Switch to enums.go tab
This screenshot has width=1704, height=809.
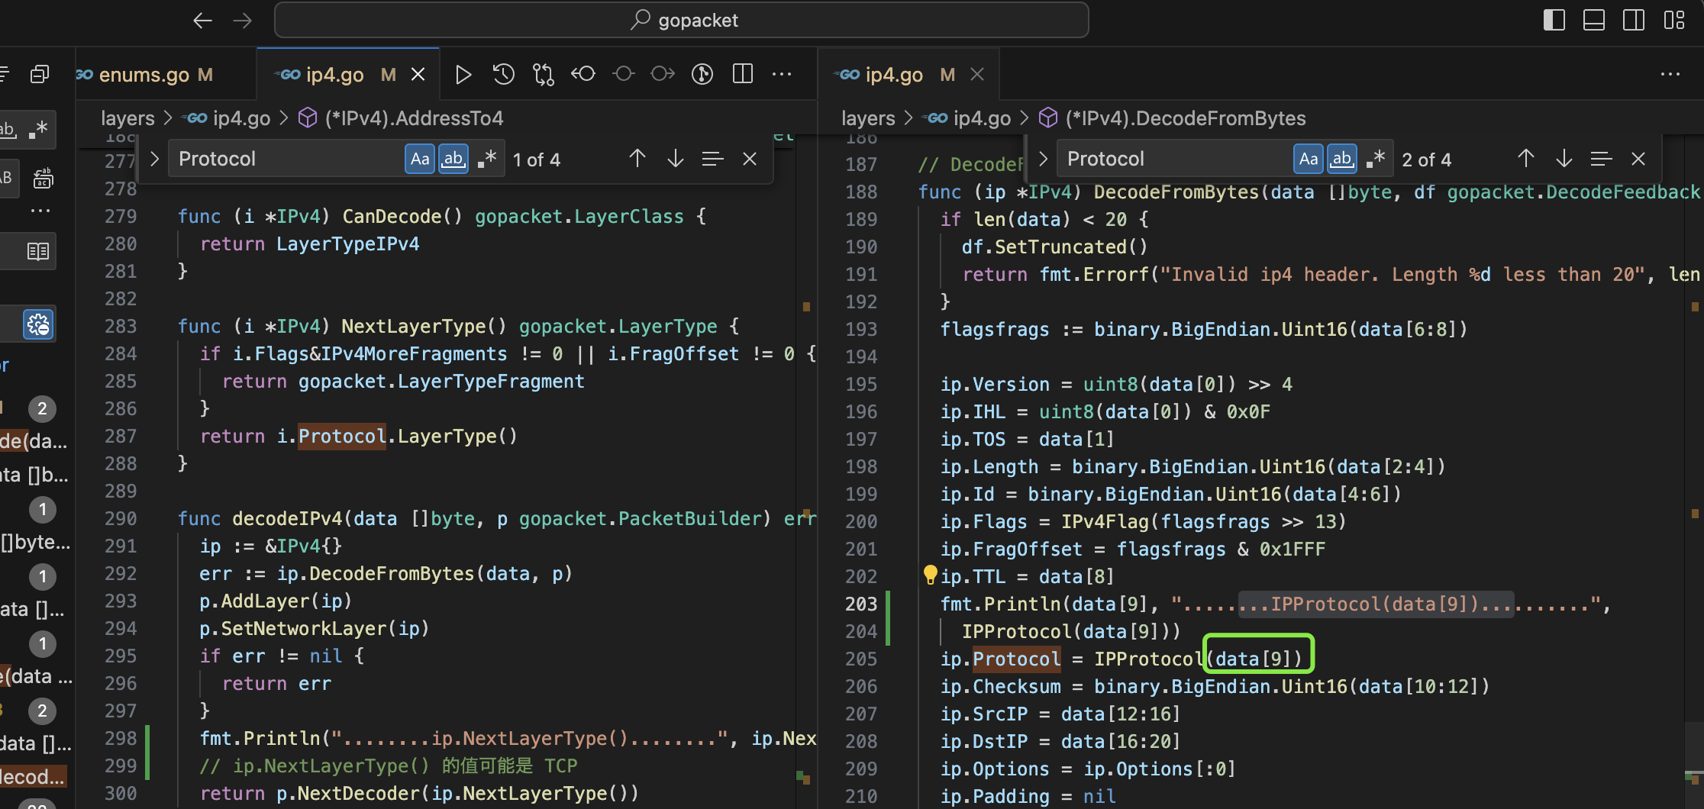tap(145, 74)
